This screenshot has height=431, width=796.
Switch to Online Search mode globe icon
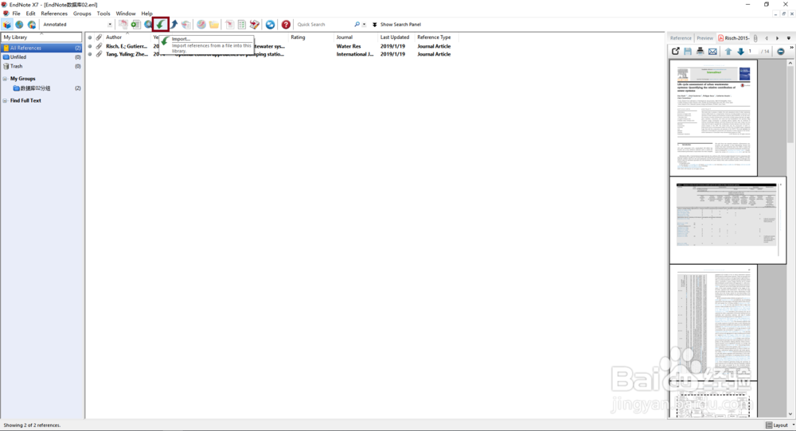(19, 25)
